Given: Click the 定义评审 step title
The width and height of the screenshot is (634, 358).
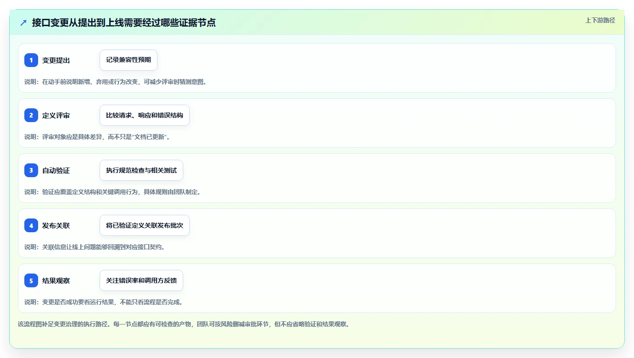Looking at the screenshot, I should coord(56,116).
